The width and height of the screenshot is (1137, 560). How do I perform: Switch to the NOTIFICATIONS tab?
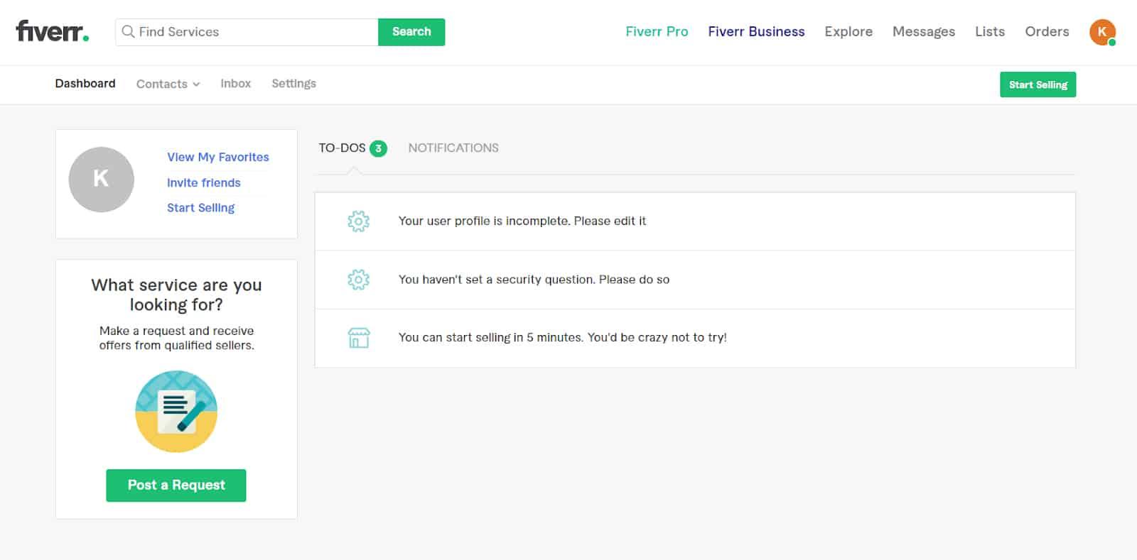[x=453, y=148]
